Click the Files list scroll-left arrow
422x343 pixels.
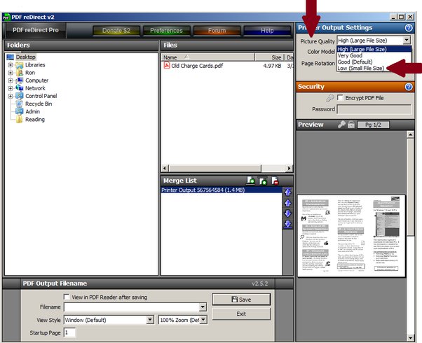[165, 169]
